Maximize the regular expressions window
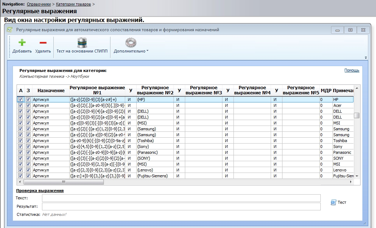This screenshot has width=376, height=228. click(350, 30)
